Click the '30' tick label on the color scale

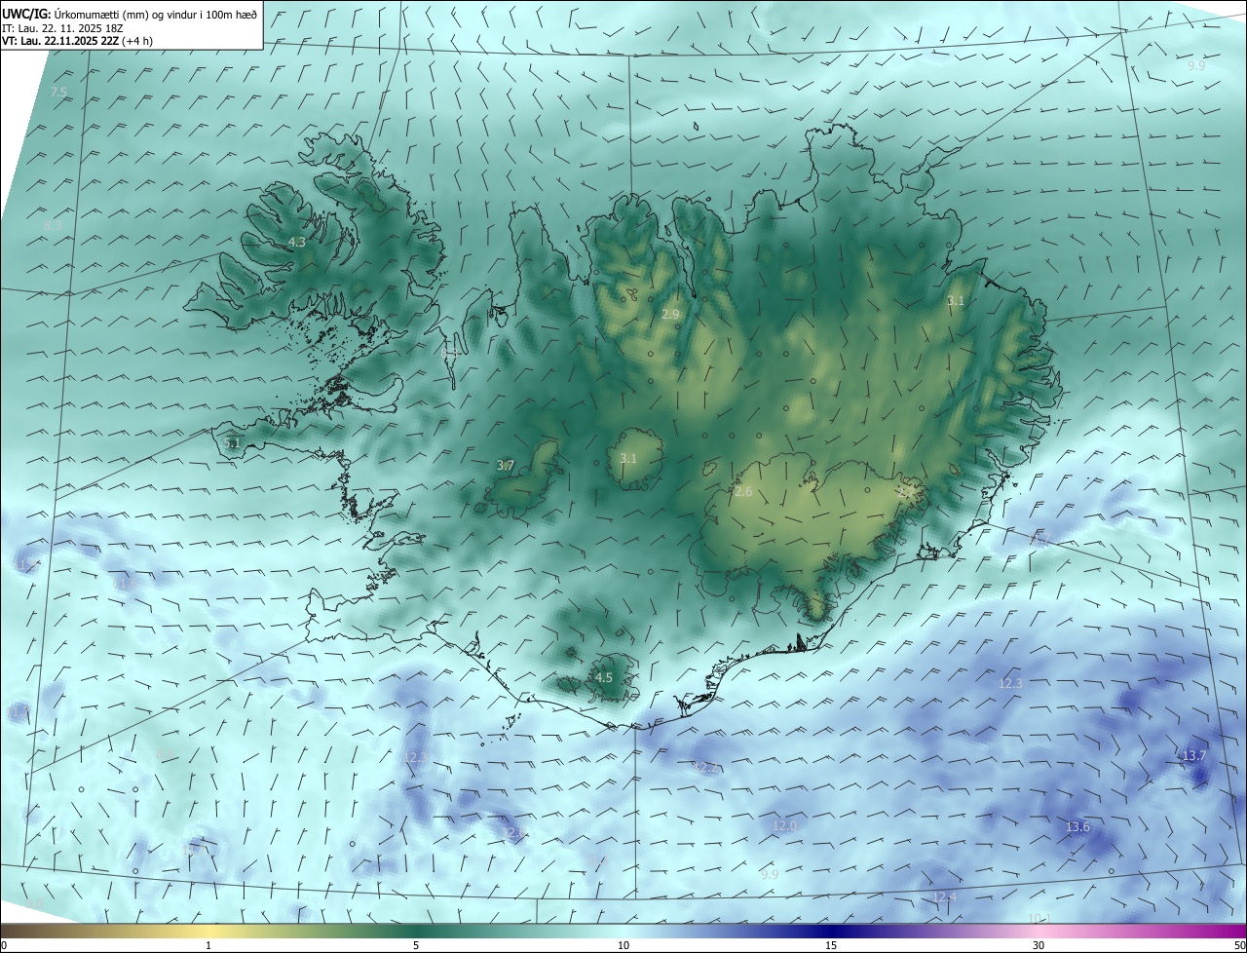point(1039,945)
